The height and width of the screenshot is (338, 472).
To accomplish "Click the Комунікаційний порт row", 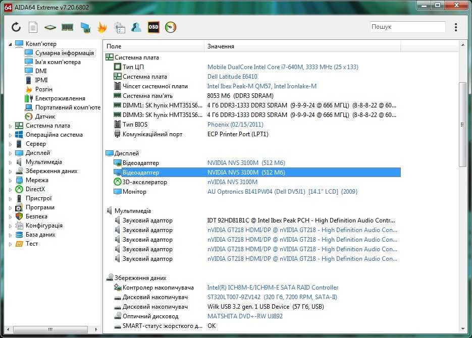I will point(256,134).
